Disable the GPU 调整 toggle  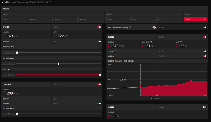[x=99, y=27]
